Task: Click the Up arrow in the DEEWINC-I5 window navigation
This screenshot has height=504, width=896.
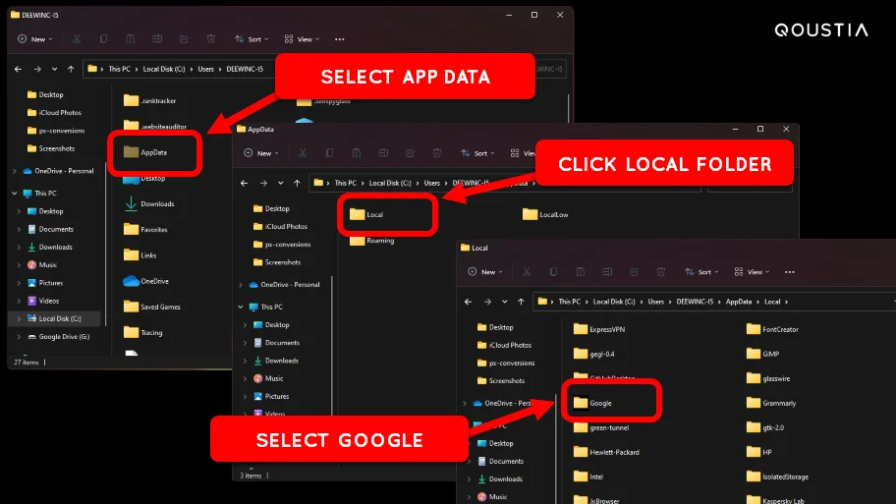Action: point(71,69)
